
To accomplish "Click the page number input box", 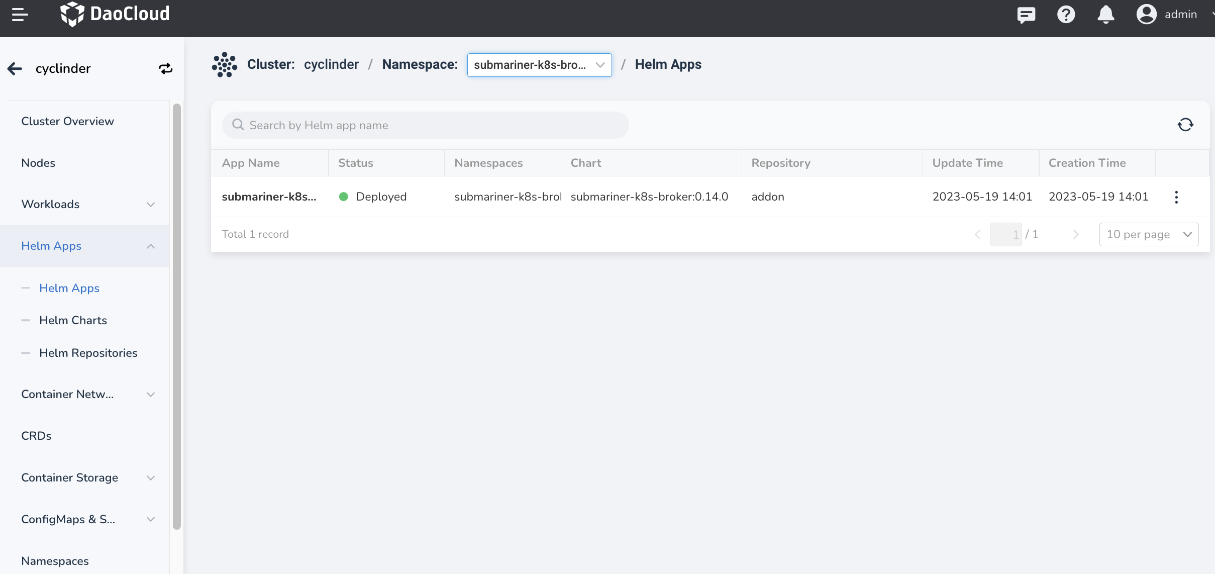I will click(1006, 234).
